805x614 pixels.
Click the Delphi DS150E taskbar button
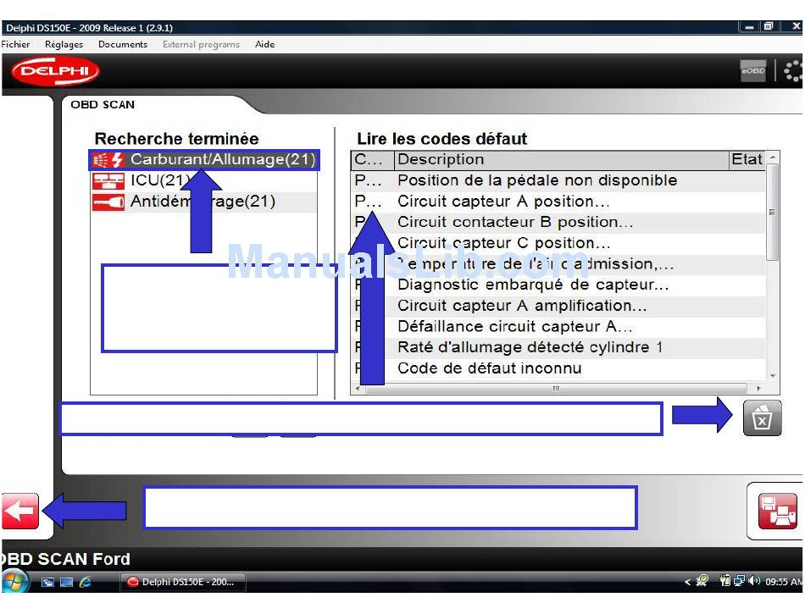(182, 582)
